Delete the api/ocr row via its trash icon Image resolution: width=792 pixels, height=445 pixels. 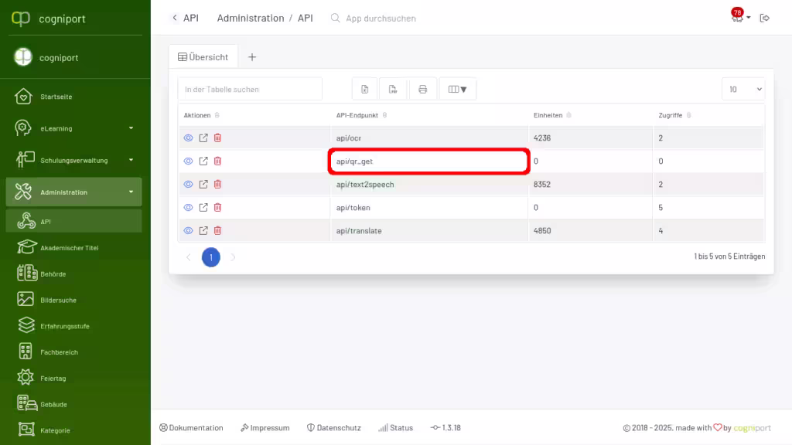pos(217,138)
